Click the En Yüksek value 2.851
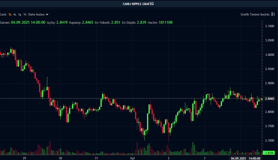Screen dimensions: 278x160 coord(115,22)
